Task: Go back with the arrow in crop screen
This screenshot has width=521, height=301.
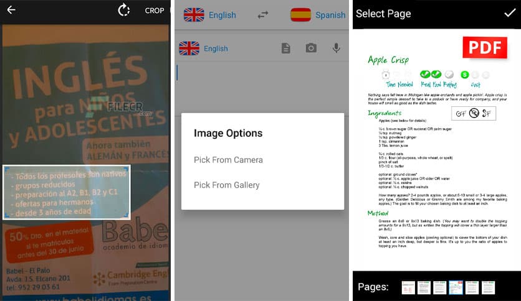Action: coord(11,11)
